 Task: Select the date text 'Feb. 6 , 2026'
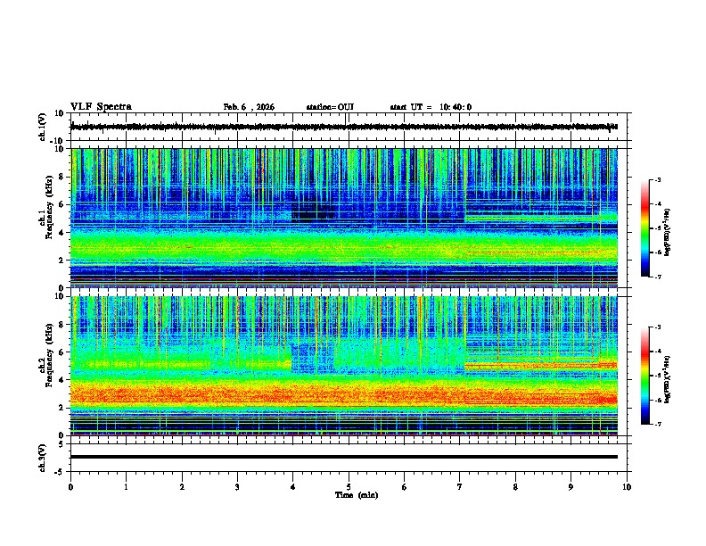(249, 107)
